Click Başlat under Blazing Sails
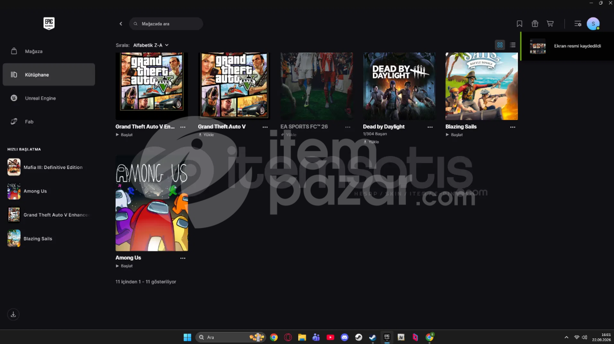 (454, 134)
